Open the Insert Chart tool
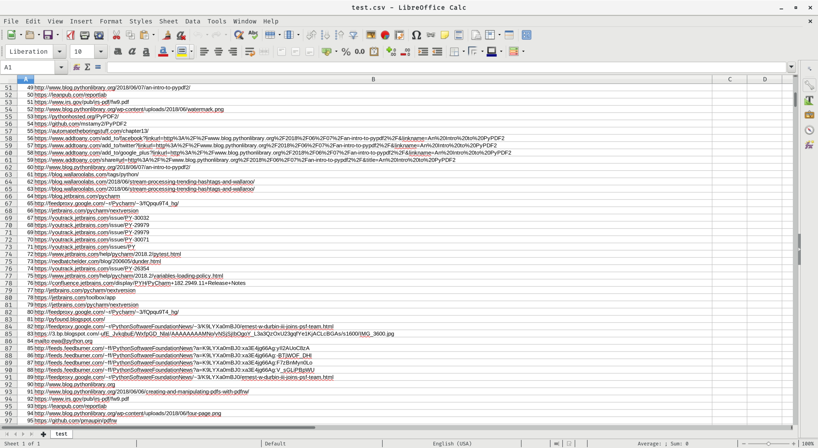Image resolution: width=818 pixels, height=448 pixels. coord(385,35)
